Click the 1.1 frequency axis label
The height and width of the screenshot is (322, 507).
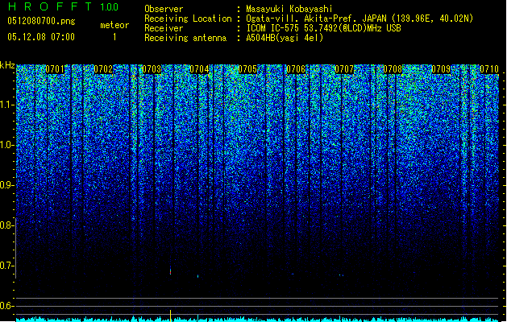6,105
